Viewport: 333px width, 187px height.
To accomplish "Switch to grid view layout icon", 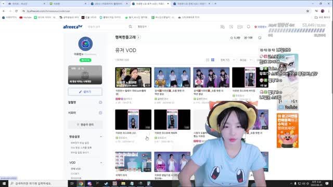I will click(x=213, y=60).
